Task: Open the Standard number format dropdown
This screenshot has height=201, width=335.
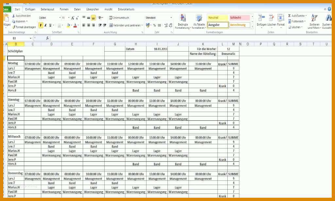Action: click(x=171, y=18)
